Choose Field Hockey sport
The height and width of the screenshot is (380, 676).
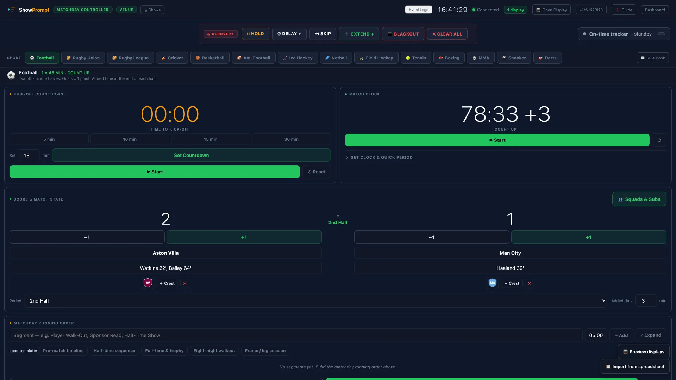(376, 58)
